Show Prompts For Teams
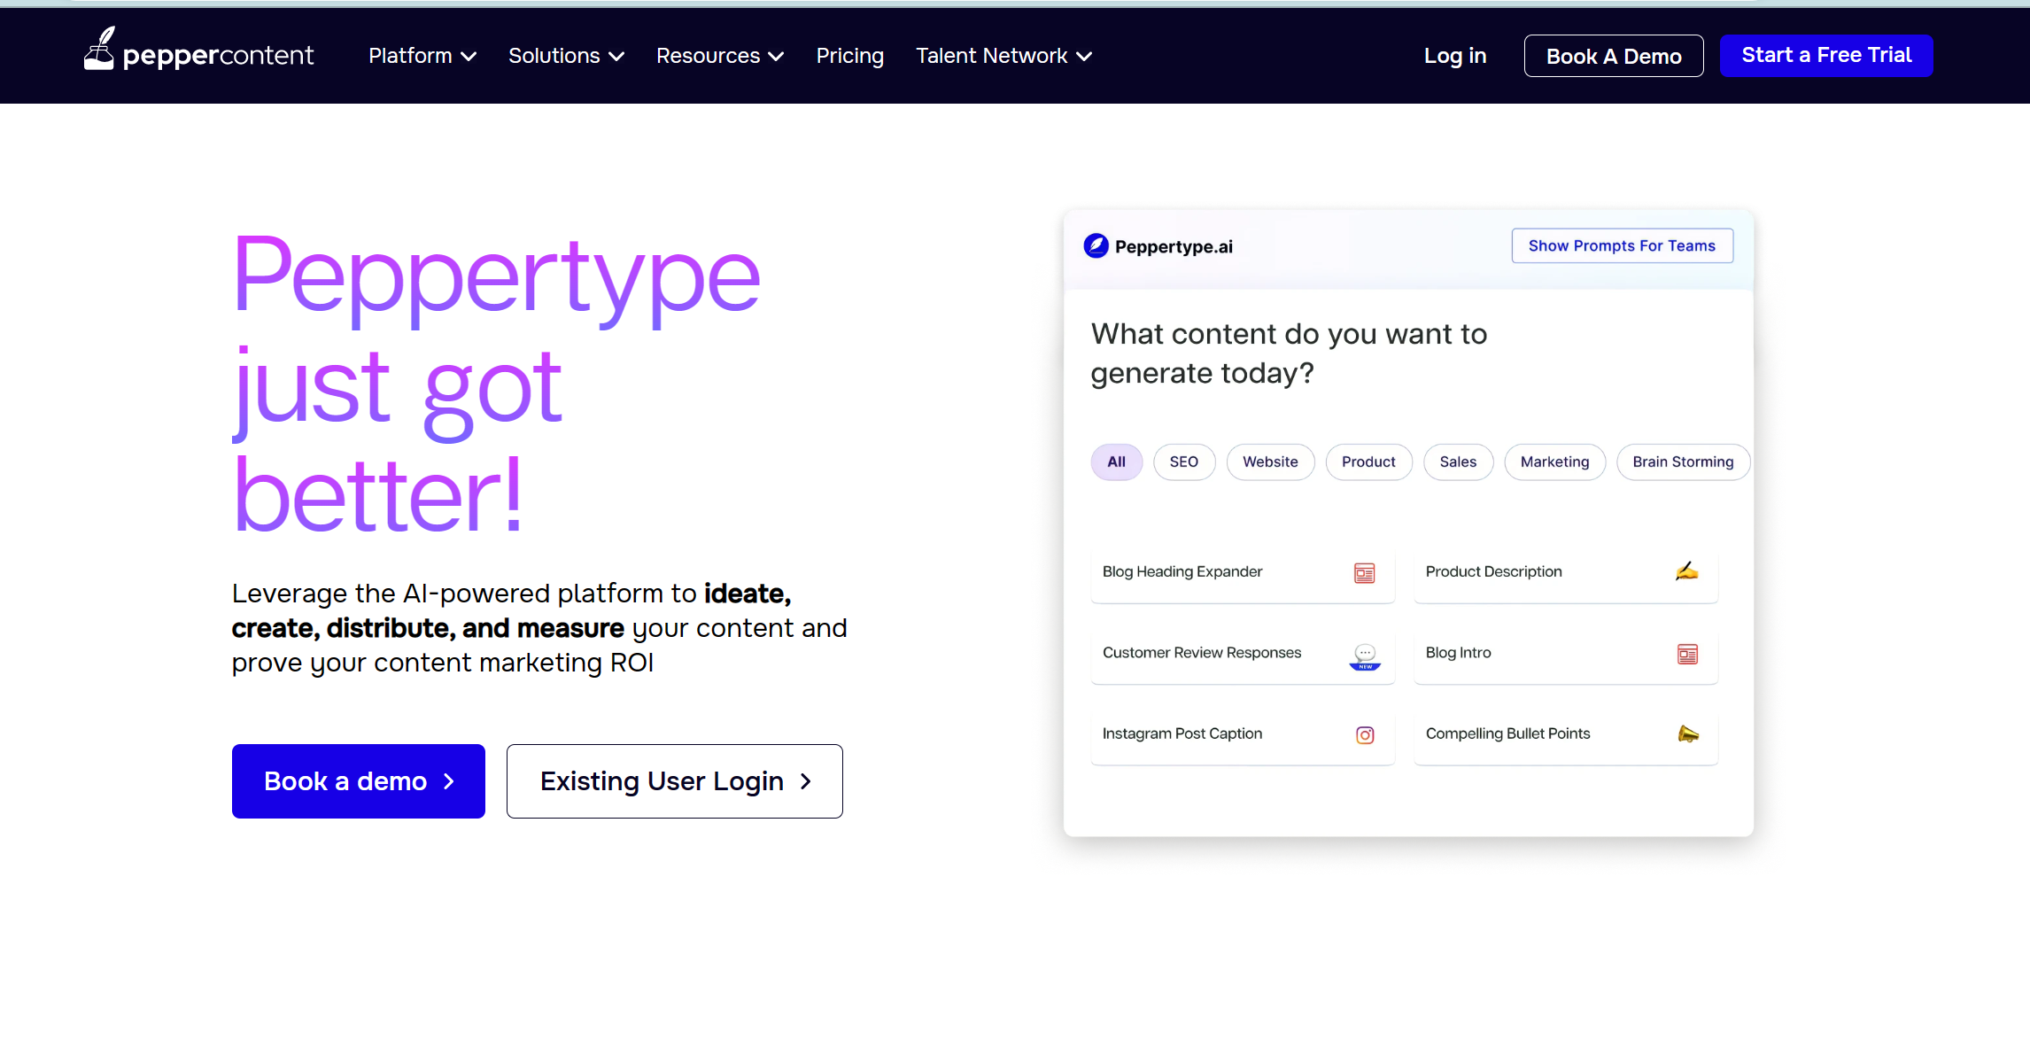The height and width of the screenshot is (1040, 2030). pos(1622,245)
